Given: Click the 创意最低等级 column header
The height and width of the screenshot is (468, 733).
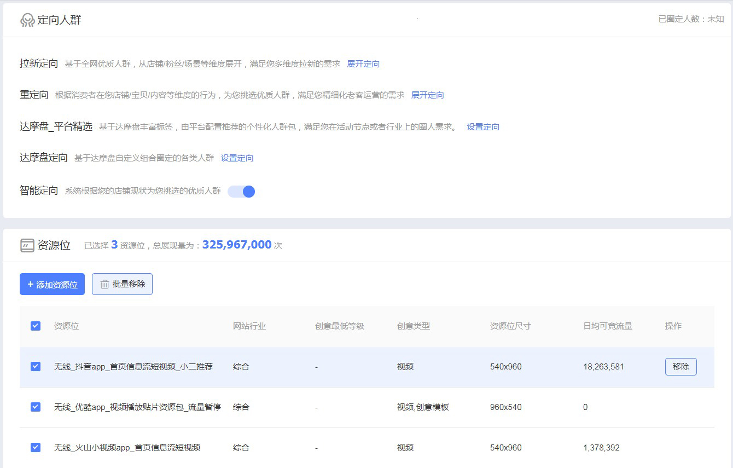Looking at the screenshot, I should pos(340,326).
